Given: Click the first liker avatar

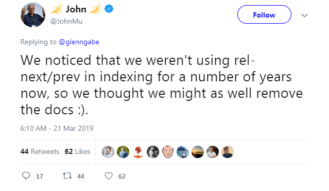Looking at the screenshot, I should pos(108,152).
